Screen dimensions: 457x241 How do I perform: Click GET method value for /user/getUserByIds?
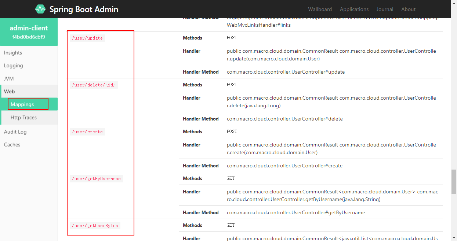click(231, 225)
